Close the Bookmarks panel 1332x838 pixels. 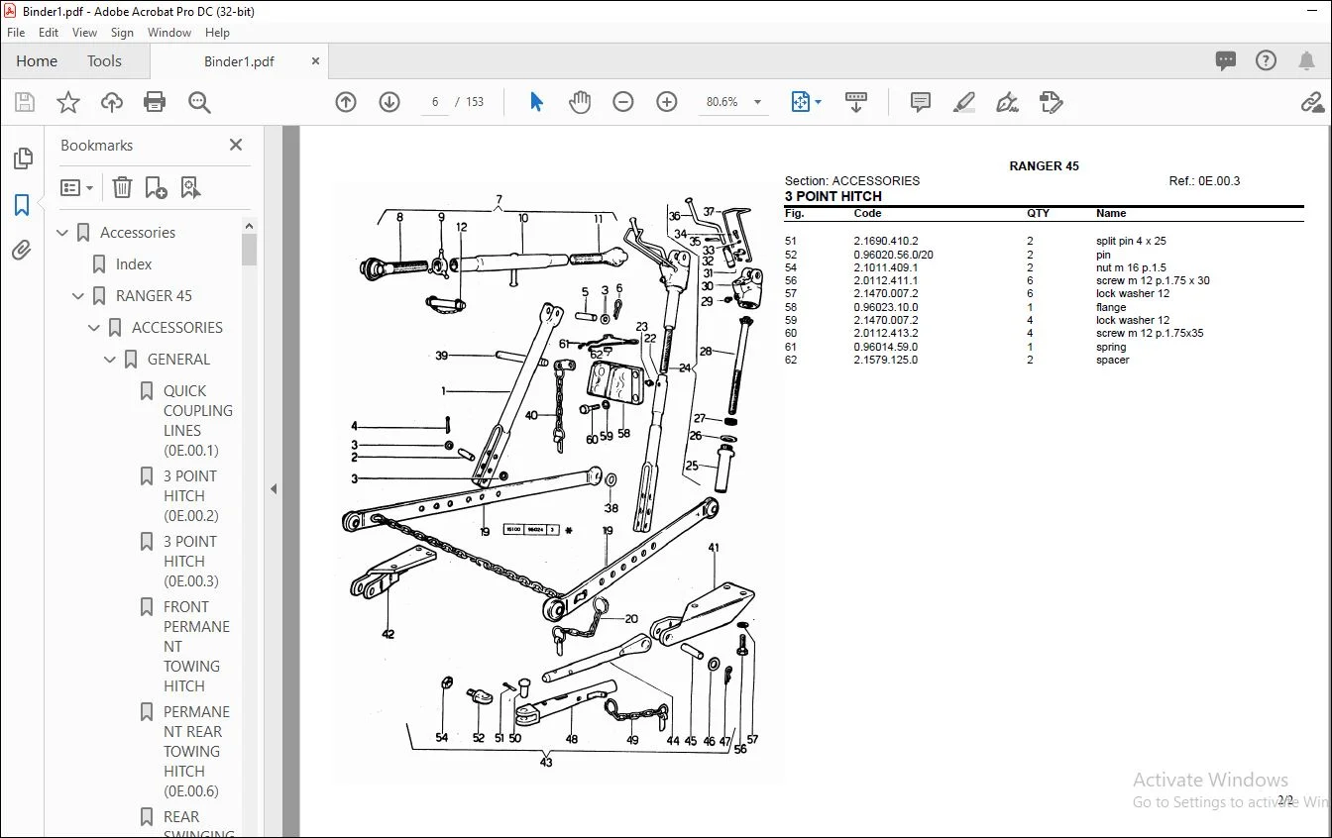[x=236, y=145]
